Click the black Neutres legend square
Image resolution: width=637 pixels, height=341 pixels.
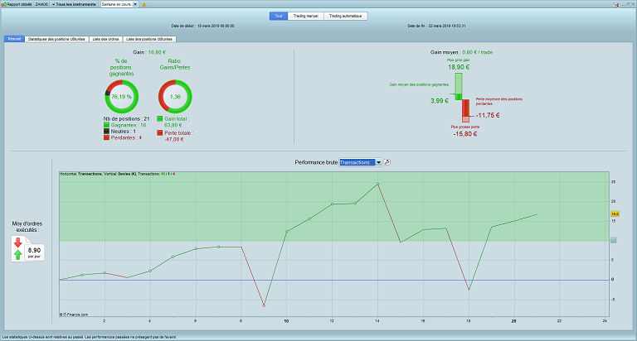106,132
